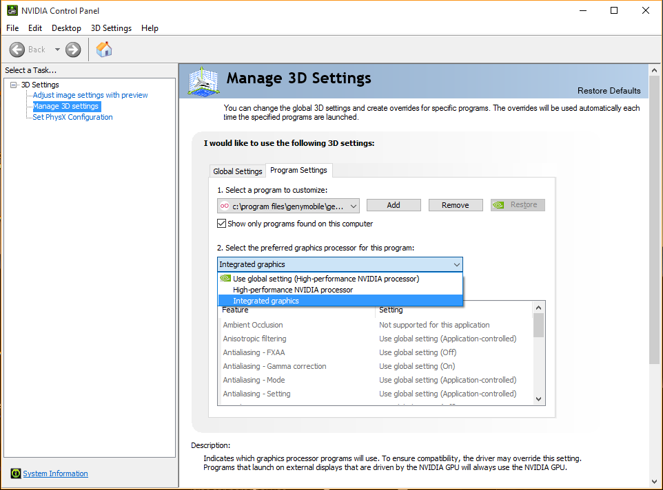Screen dimensions: 663x490
Task: Click the feature list scrollbar thumb
Action: 539,326
